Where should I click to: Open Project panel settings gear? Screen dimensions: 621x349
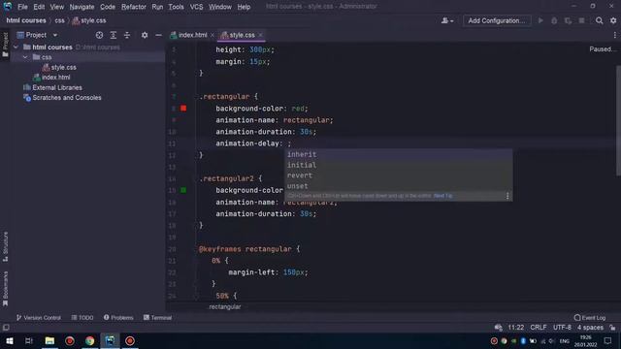coord(145,35)
